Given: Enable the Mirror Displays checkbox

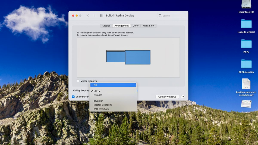Looking at the screenshot, I should point(78,81).
